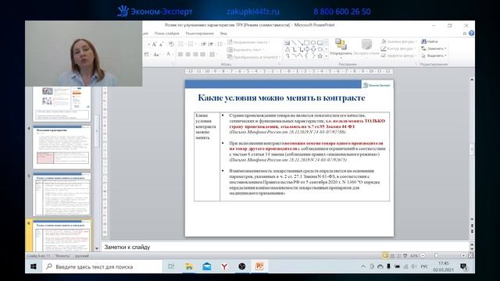500x281 pixels.
Task: Select the oval shape in gallery
Action: click(x=313, y=43)
